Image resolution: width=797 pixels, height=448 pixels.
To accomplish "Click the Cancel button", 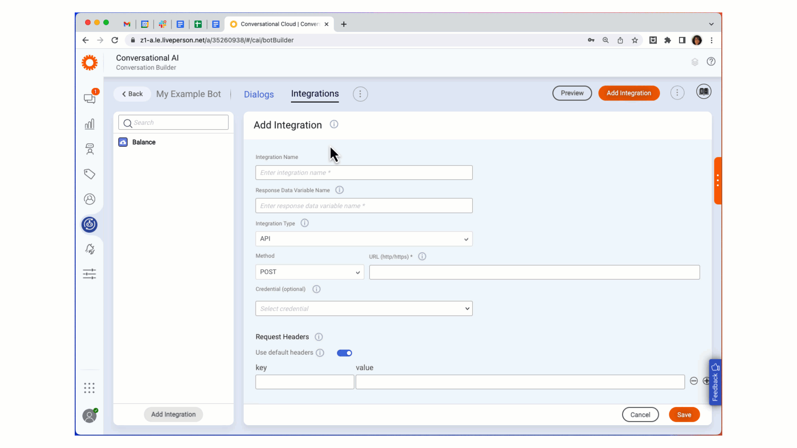I will pos(641,415).
